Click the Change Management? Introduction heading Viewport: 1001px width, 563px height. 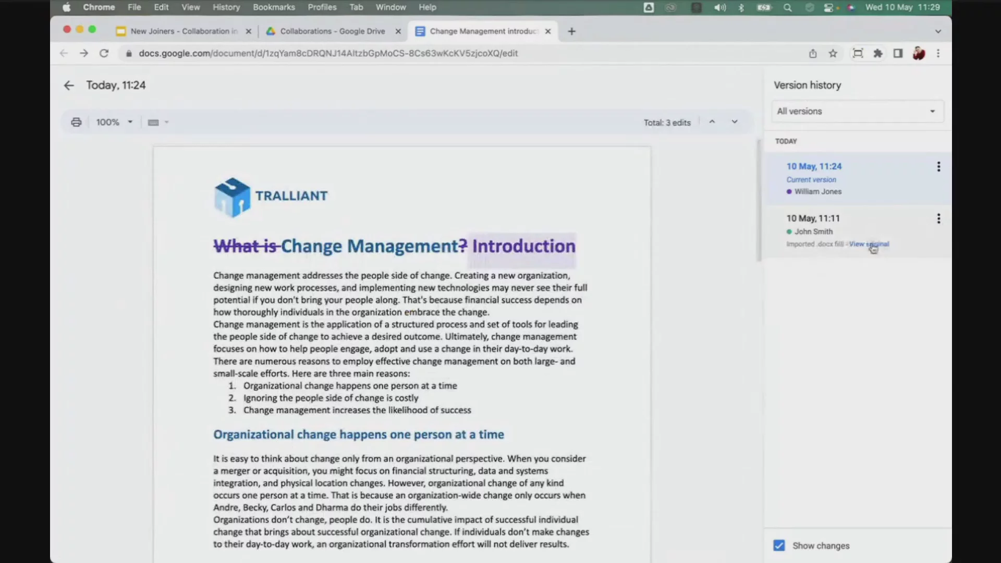(x=395, y=246)
